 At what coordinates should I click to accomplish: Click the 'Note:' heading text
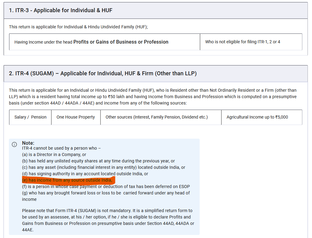pos(28,143)
